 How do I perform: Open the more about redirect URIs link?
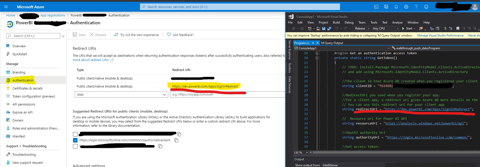coord(93,60)
